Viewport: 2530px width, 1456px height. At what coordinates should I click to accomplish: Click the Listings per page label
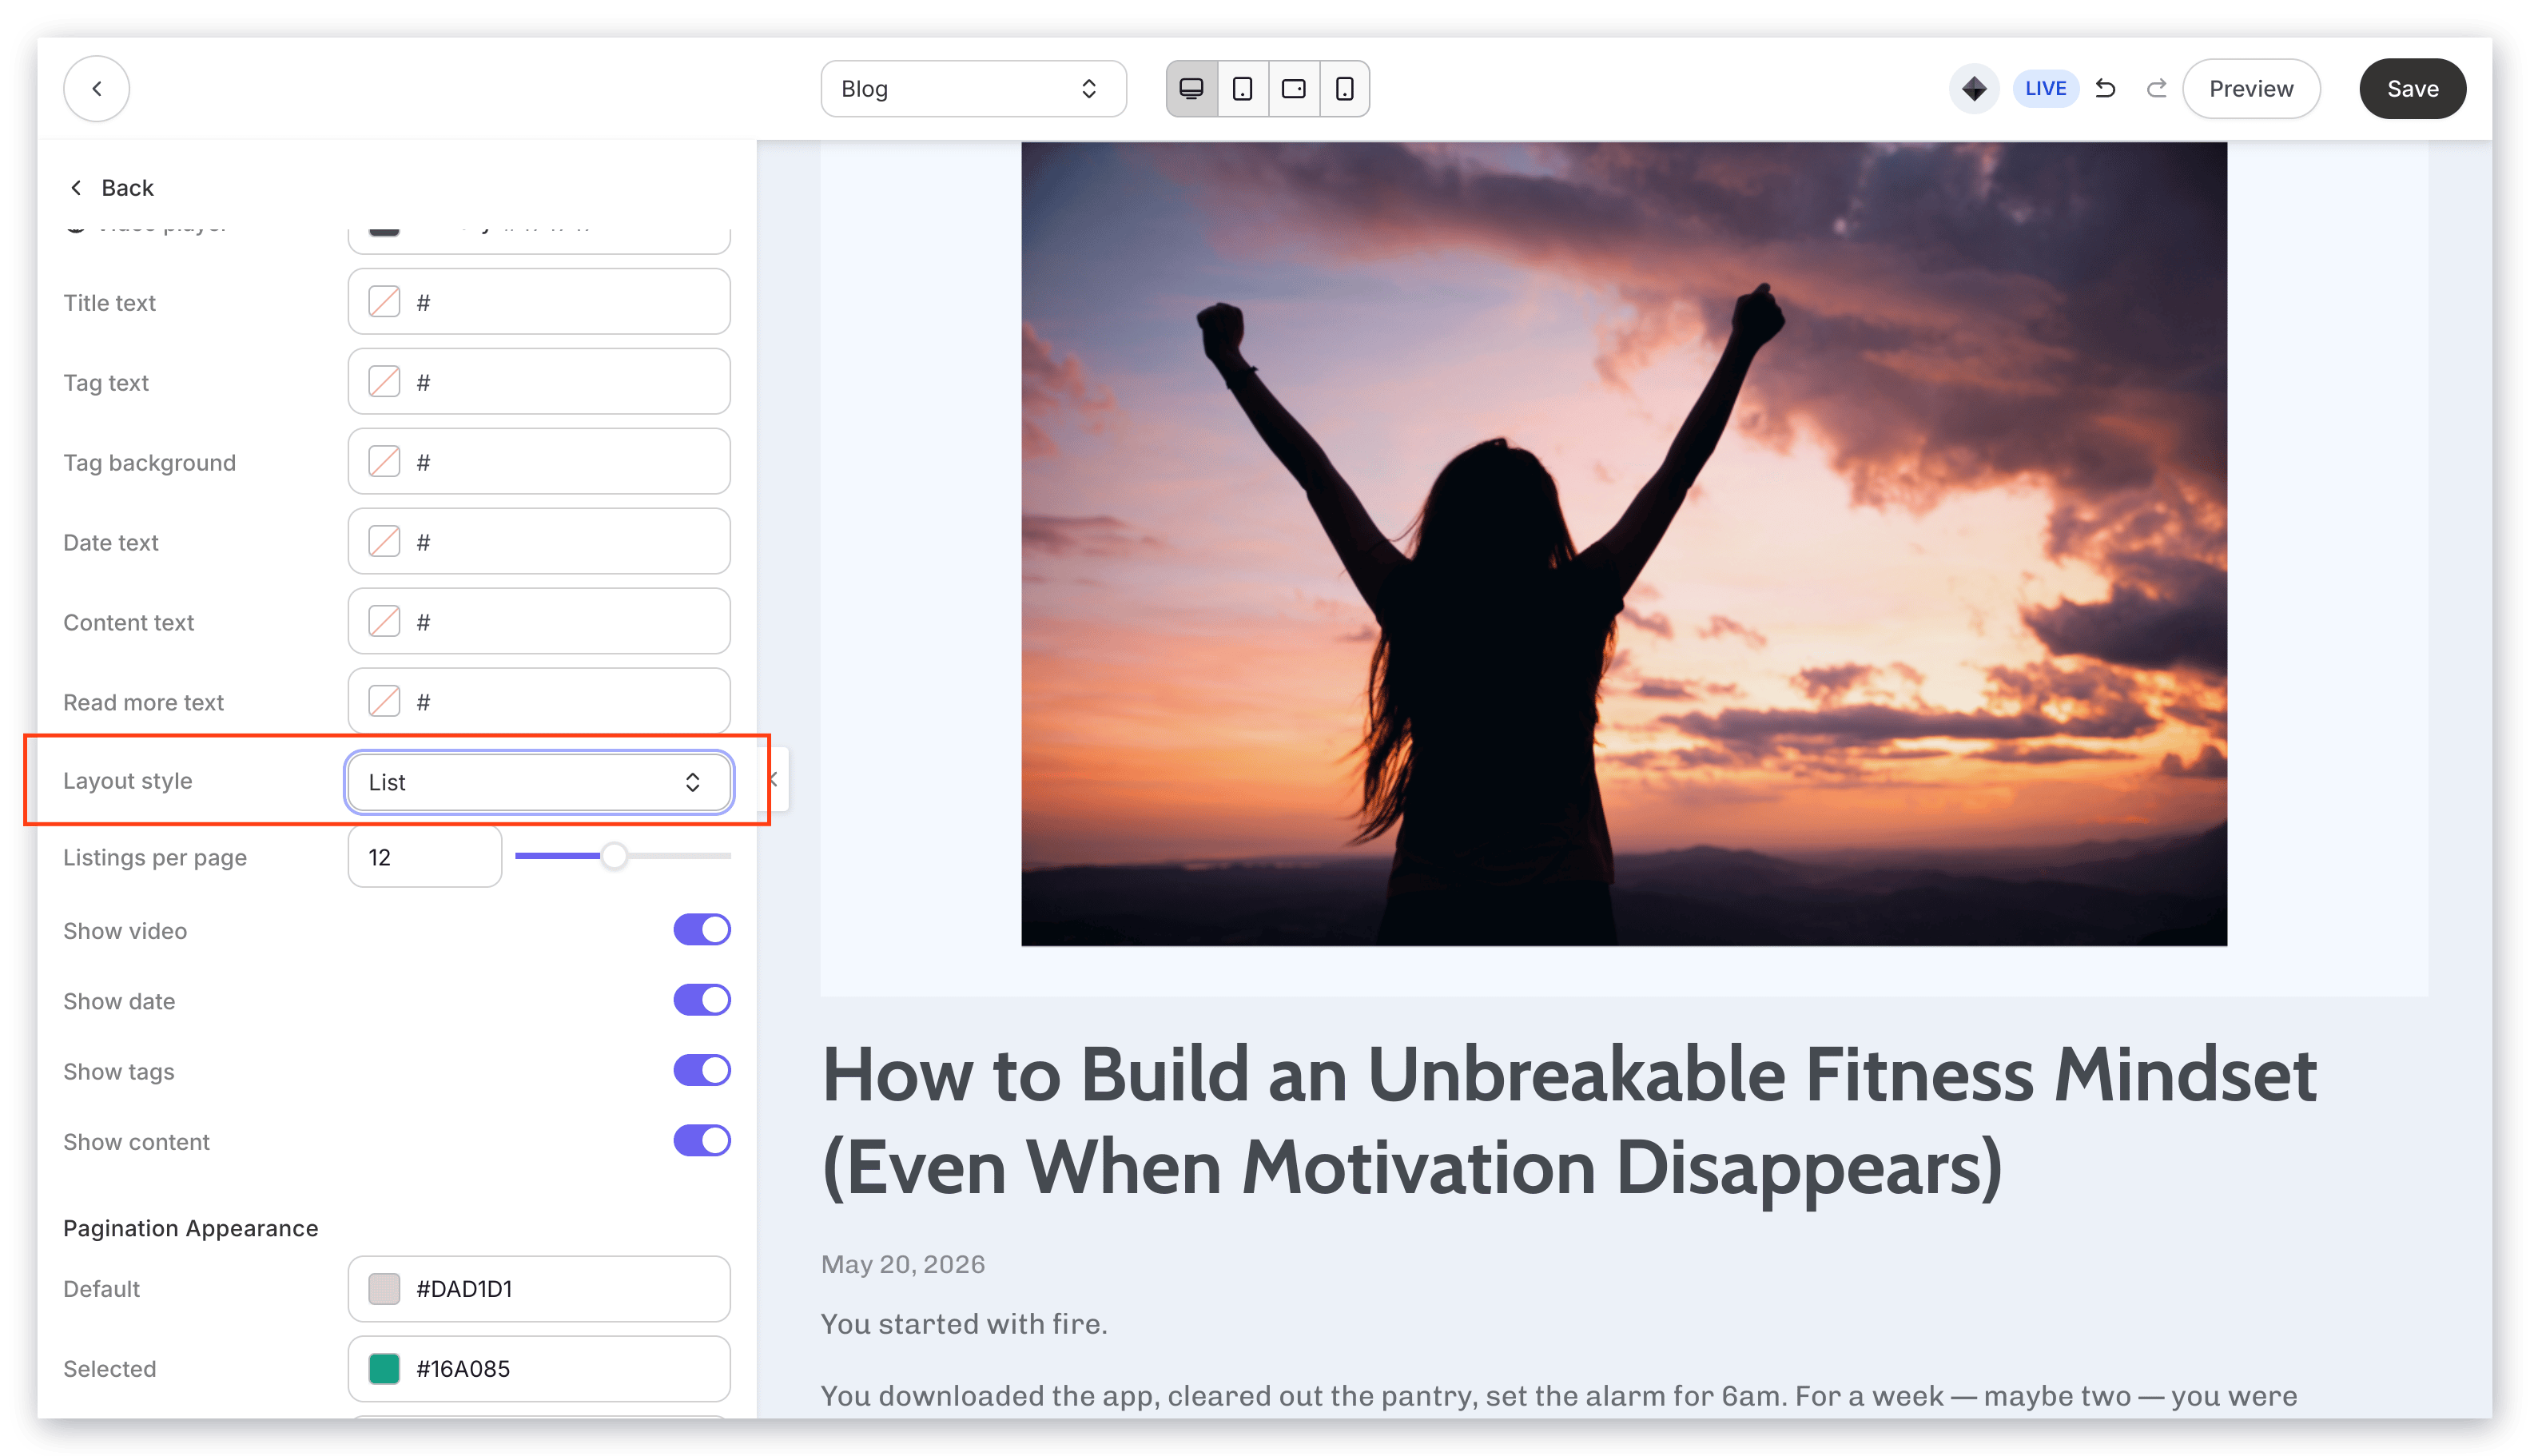[x=154, y=858]
